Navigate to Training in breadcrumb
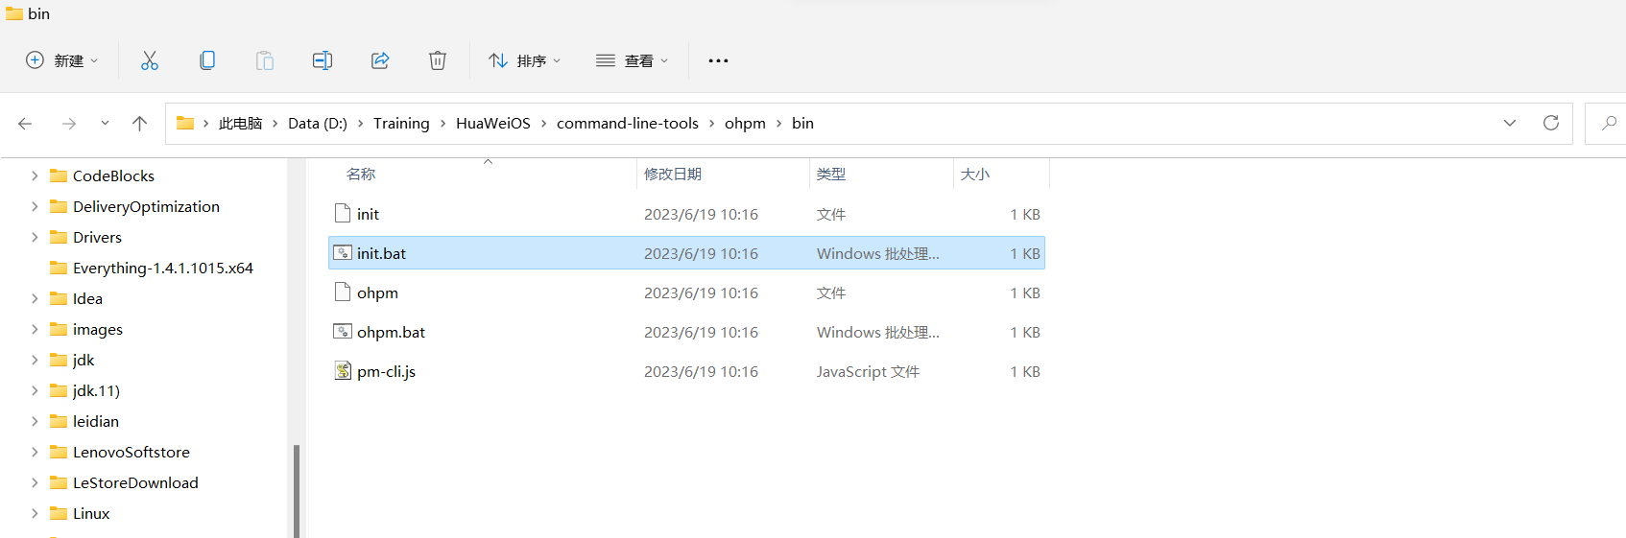Viewport: 1626px width, 538px height. pos(401,123)
